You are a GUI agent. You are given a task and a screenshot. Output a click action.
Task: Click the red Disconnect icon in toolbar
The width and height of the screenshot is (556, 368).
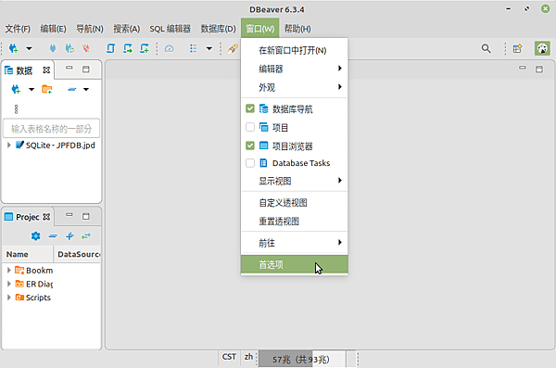(86, 48)
